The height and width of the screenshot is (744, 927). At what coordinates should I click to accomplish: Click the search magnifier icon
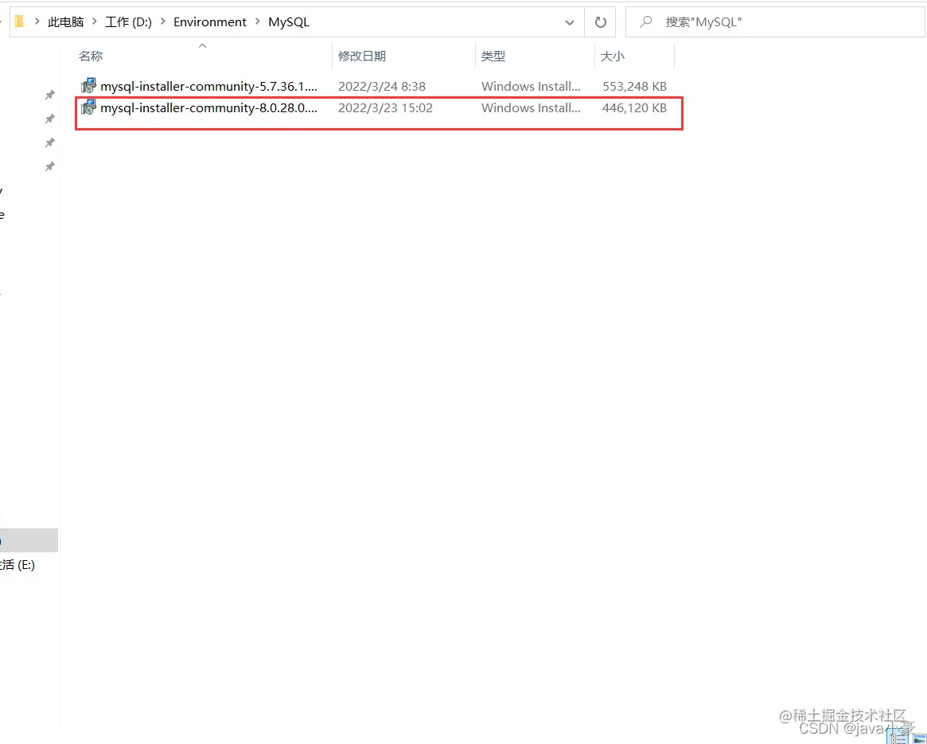(645, 22)
